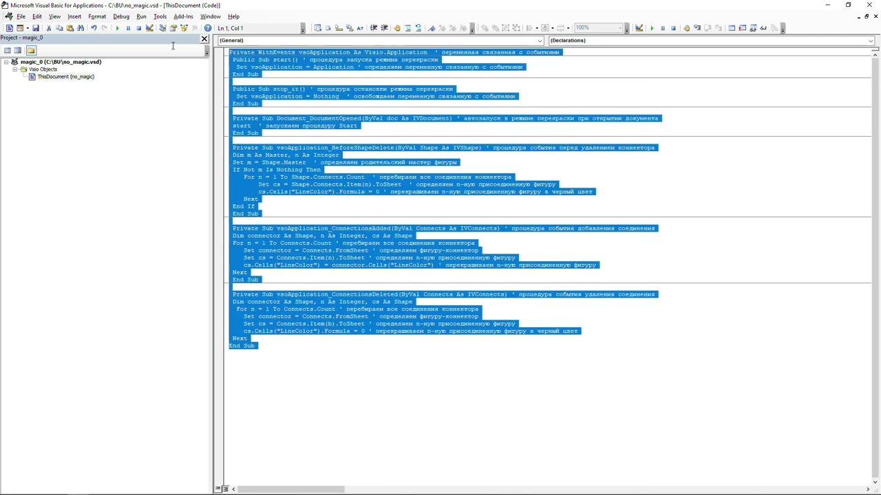Open the Locals Window icon
Screen dimensions: 881x495
coord(732,28)
